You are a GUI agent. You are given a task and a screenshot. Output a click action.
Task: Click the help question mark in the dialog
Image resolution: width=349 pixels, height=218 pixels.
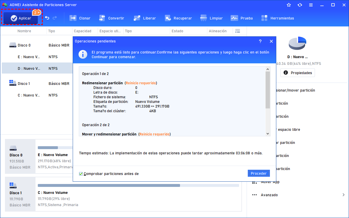pyautogui.click(x=260, y=41)
